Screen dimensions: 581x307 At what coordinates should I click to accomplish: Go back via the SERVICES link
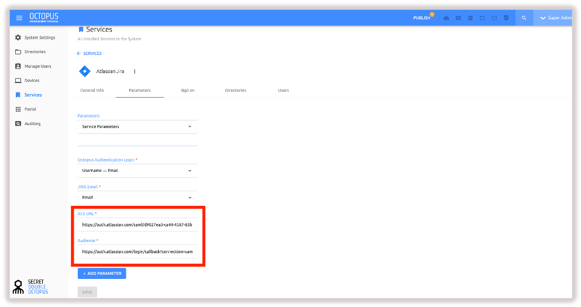click(x=90, y=53)
